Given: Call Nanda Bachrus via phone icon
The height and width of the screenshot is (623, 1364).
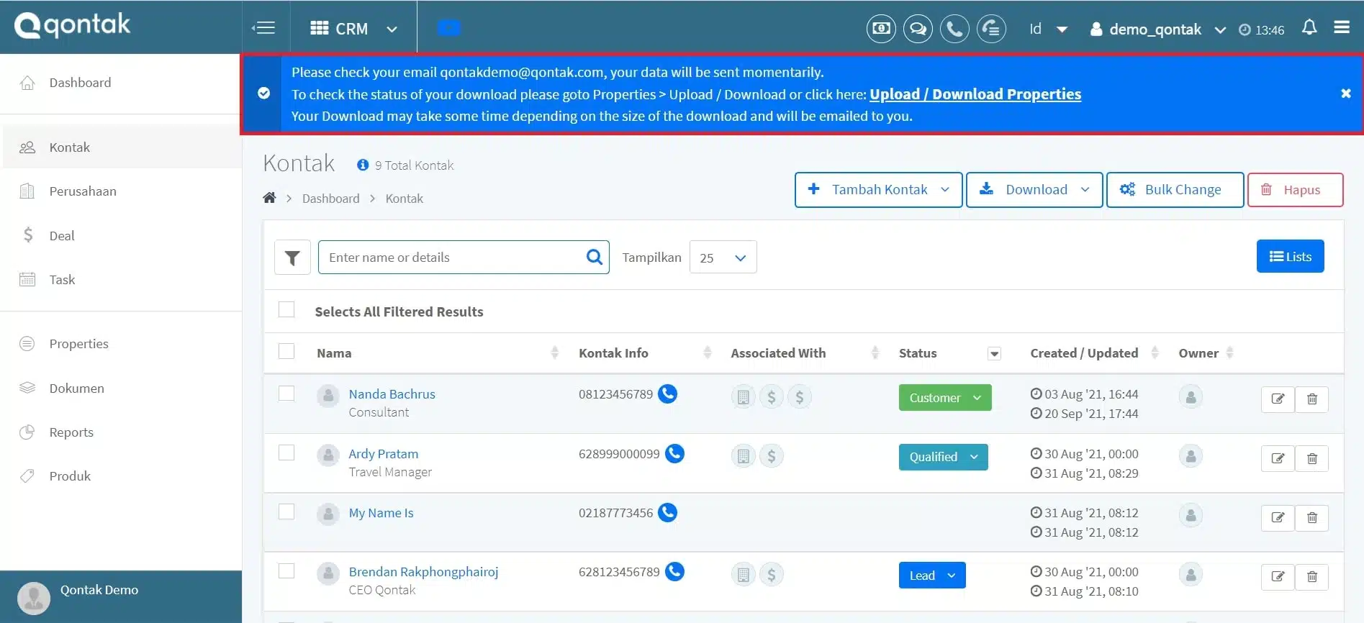Looking at the screenshot, I should click(668, 394).
